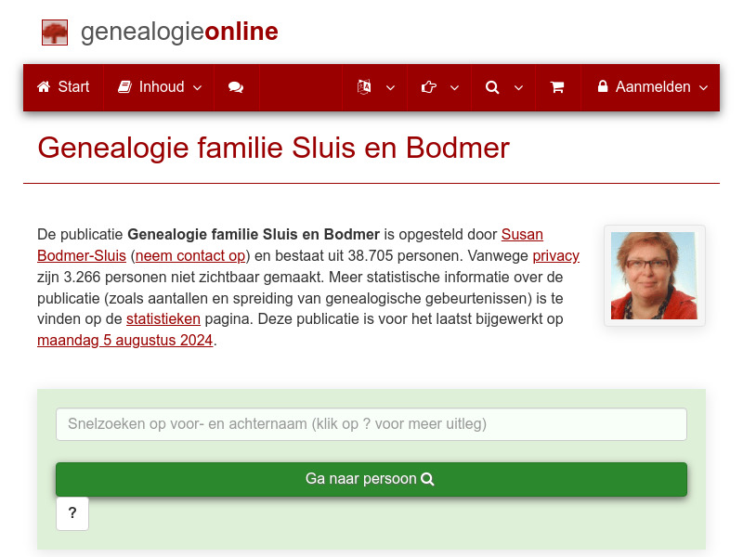The width and height of the screenshot is (743, 557).
Task: Open the statistieken page link
Action: pos(164,318)
